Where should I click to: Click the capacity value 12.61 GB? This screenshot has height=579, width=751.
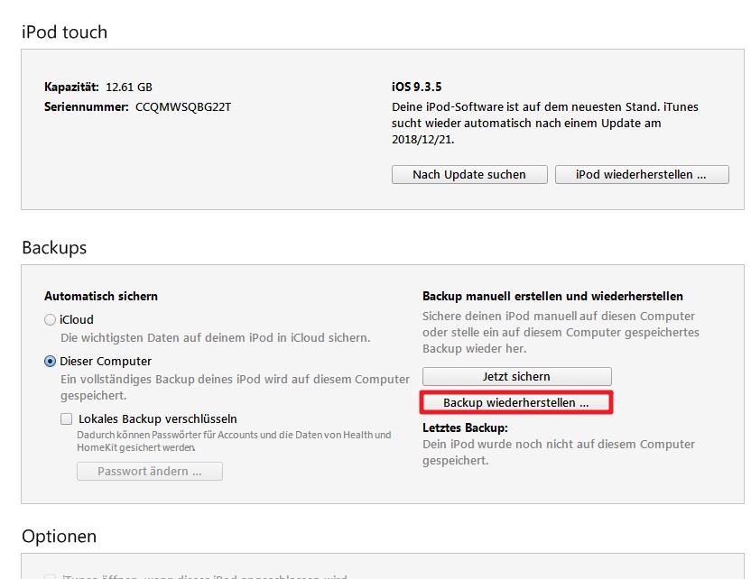(129, 87)
